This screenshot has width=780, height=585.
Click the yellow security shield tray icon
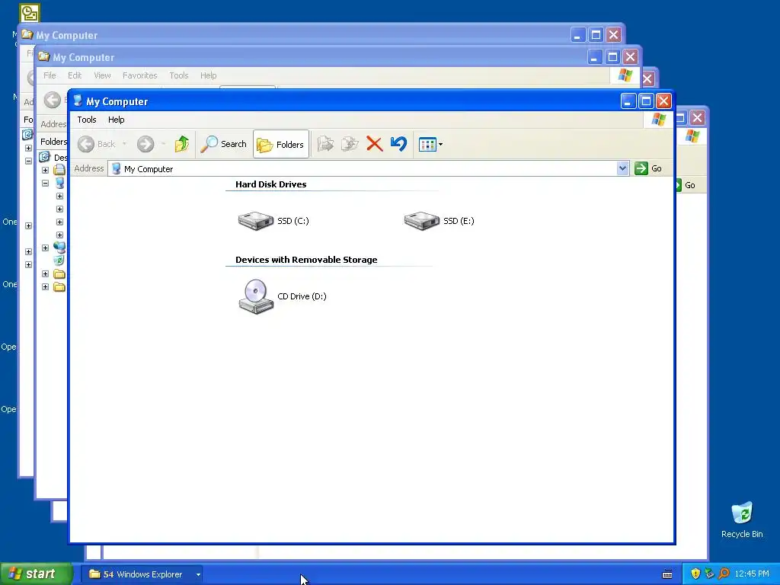[x=695, y=574]
